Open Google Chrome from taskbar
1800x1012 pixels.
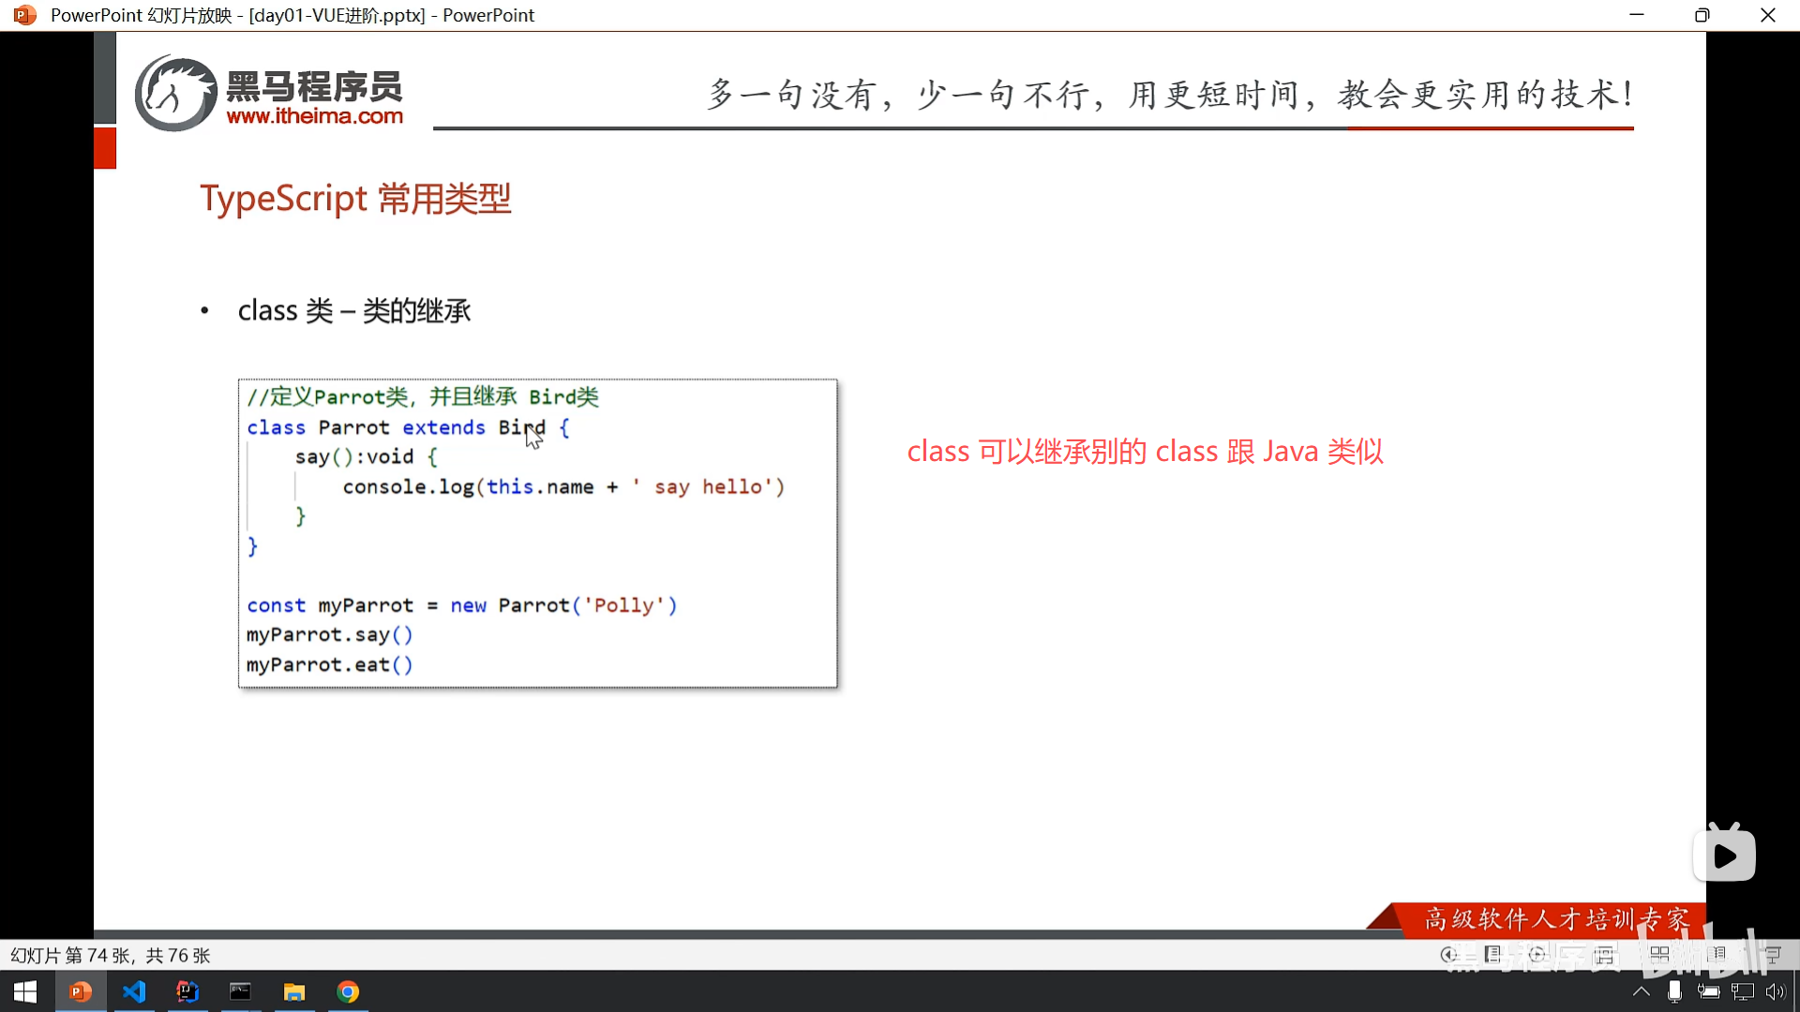(x=348, y=991)
